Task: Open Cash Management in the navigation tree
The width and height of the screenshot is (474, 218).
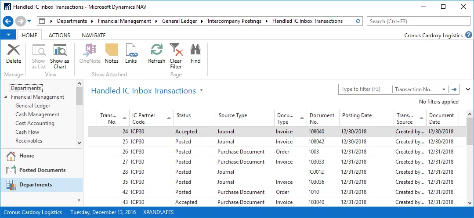Action: click(x=37, y=114)
